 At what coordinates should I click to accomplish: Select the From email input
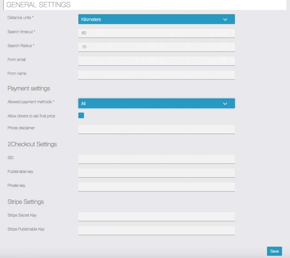pos(156,61)
